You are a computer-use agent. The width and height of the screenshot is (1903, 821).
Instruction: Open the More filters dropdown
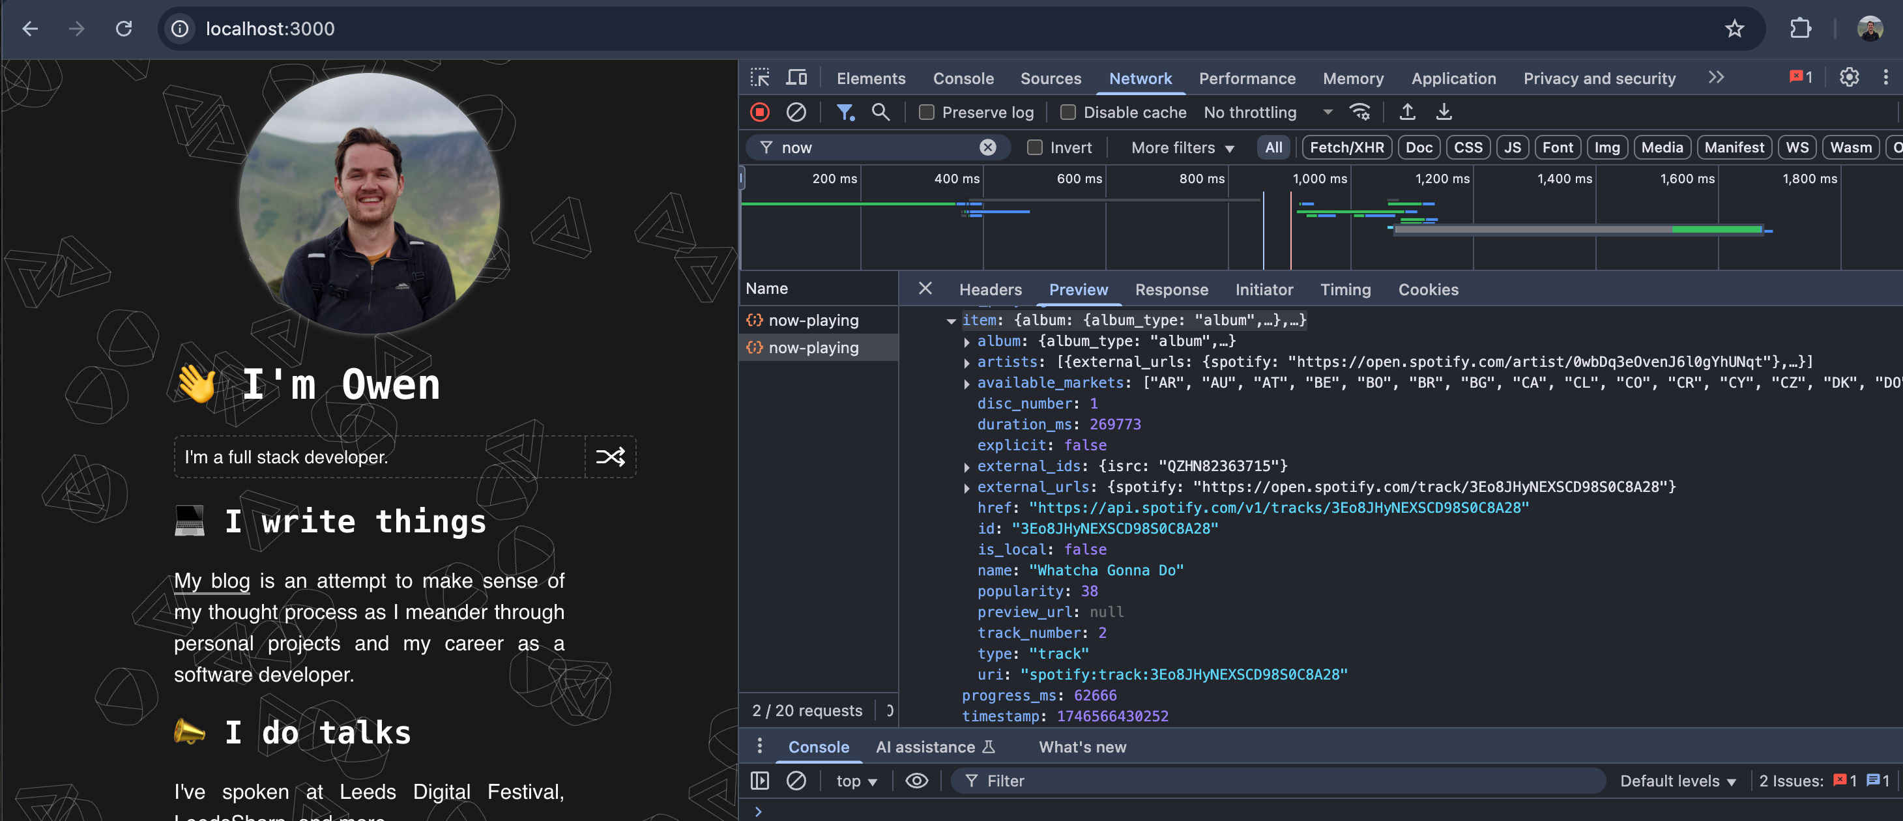1182,148
